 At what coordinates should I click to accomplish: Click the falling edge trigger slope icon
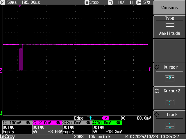[x=90, y=118]
